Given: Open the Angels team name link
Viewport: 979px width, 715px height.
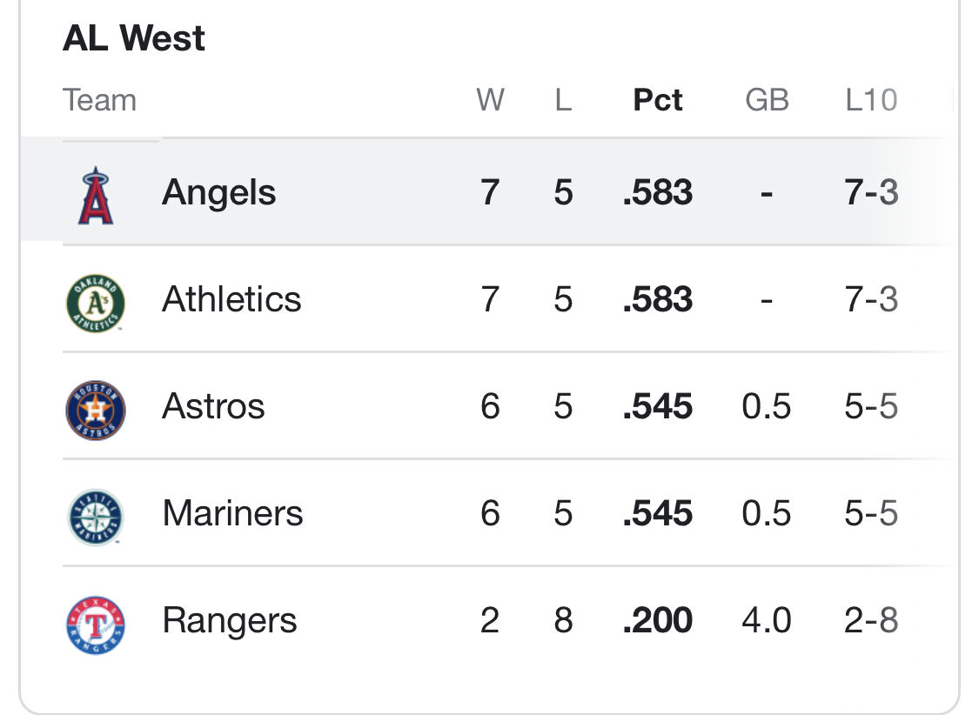Looking at the screenshot, I should 218,191.
